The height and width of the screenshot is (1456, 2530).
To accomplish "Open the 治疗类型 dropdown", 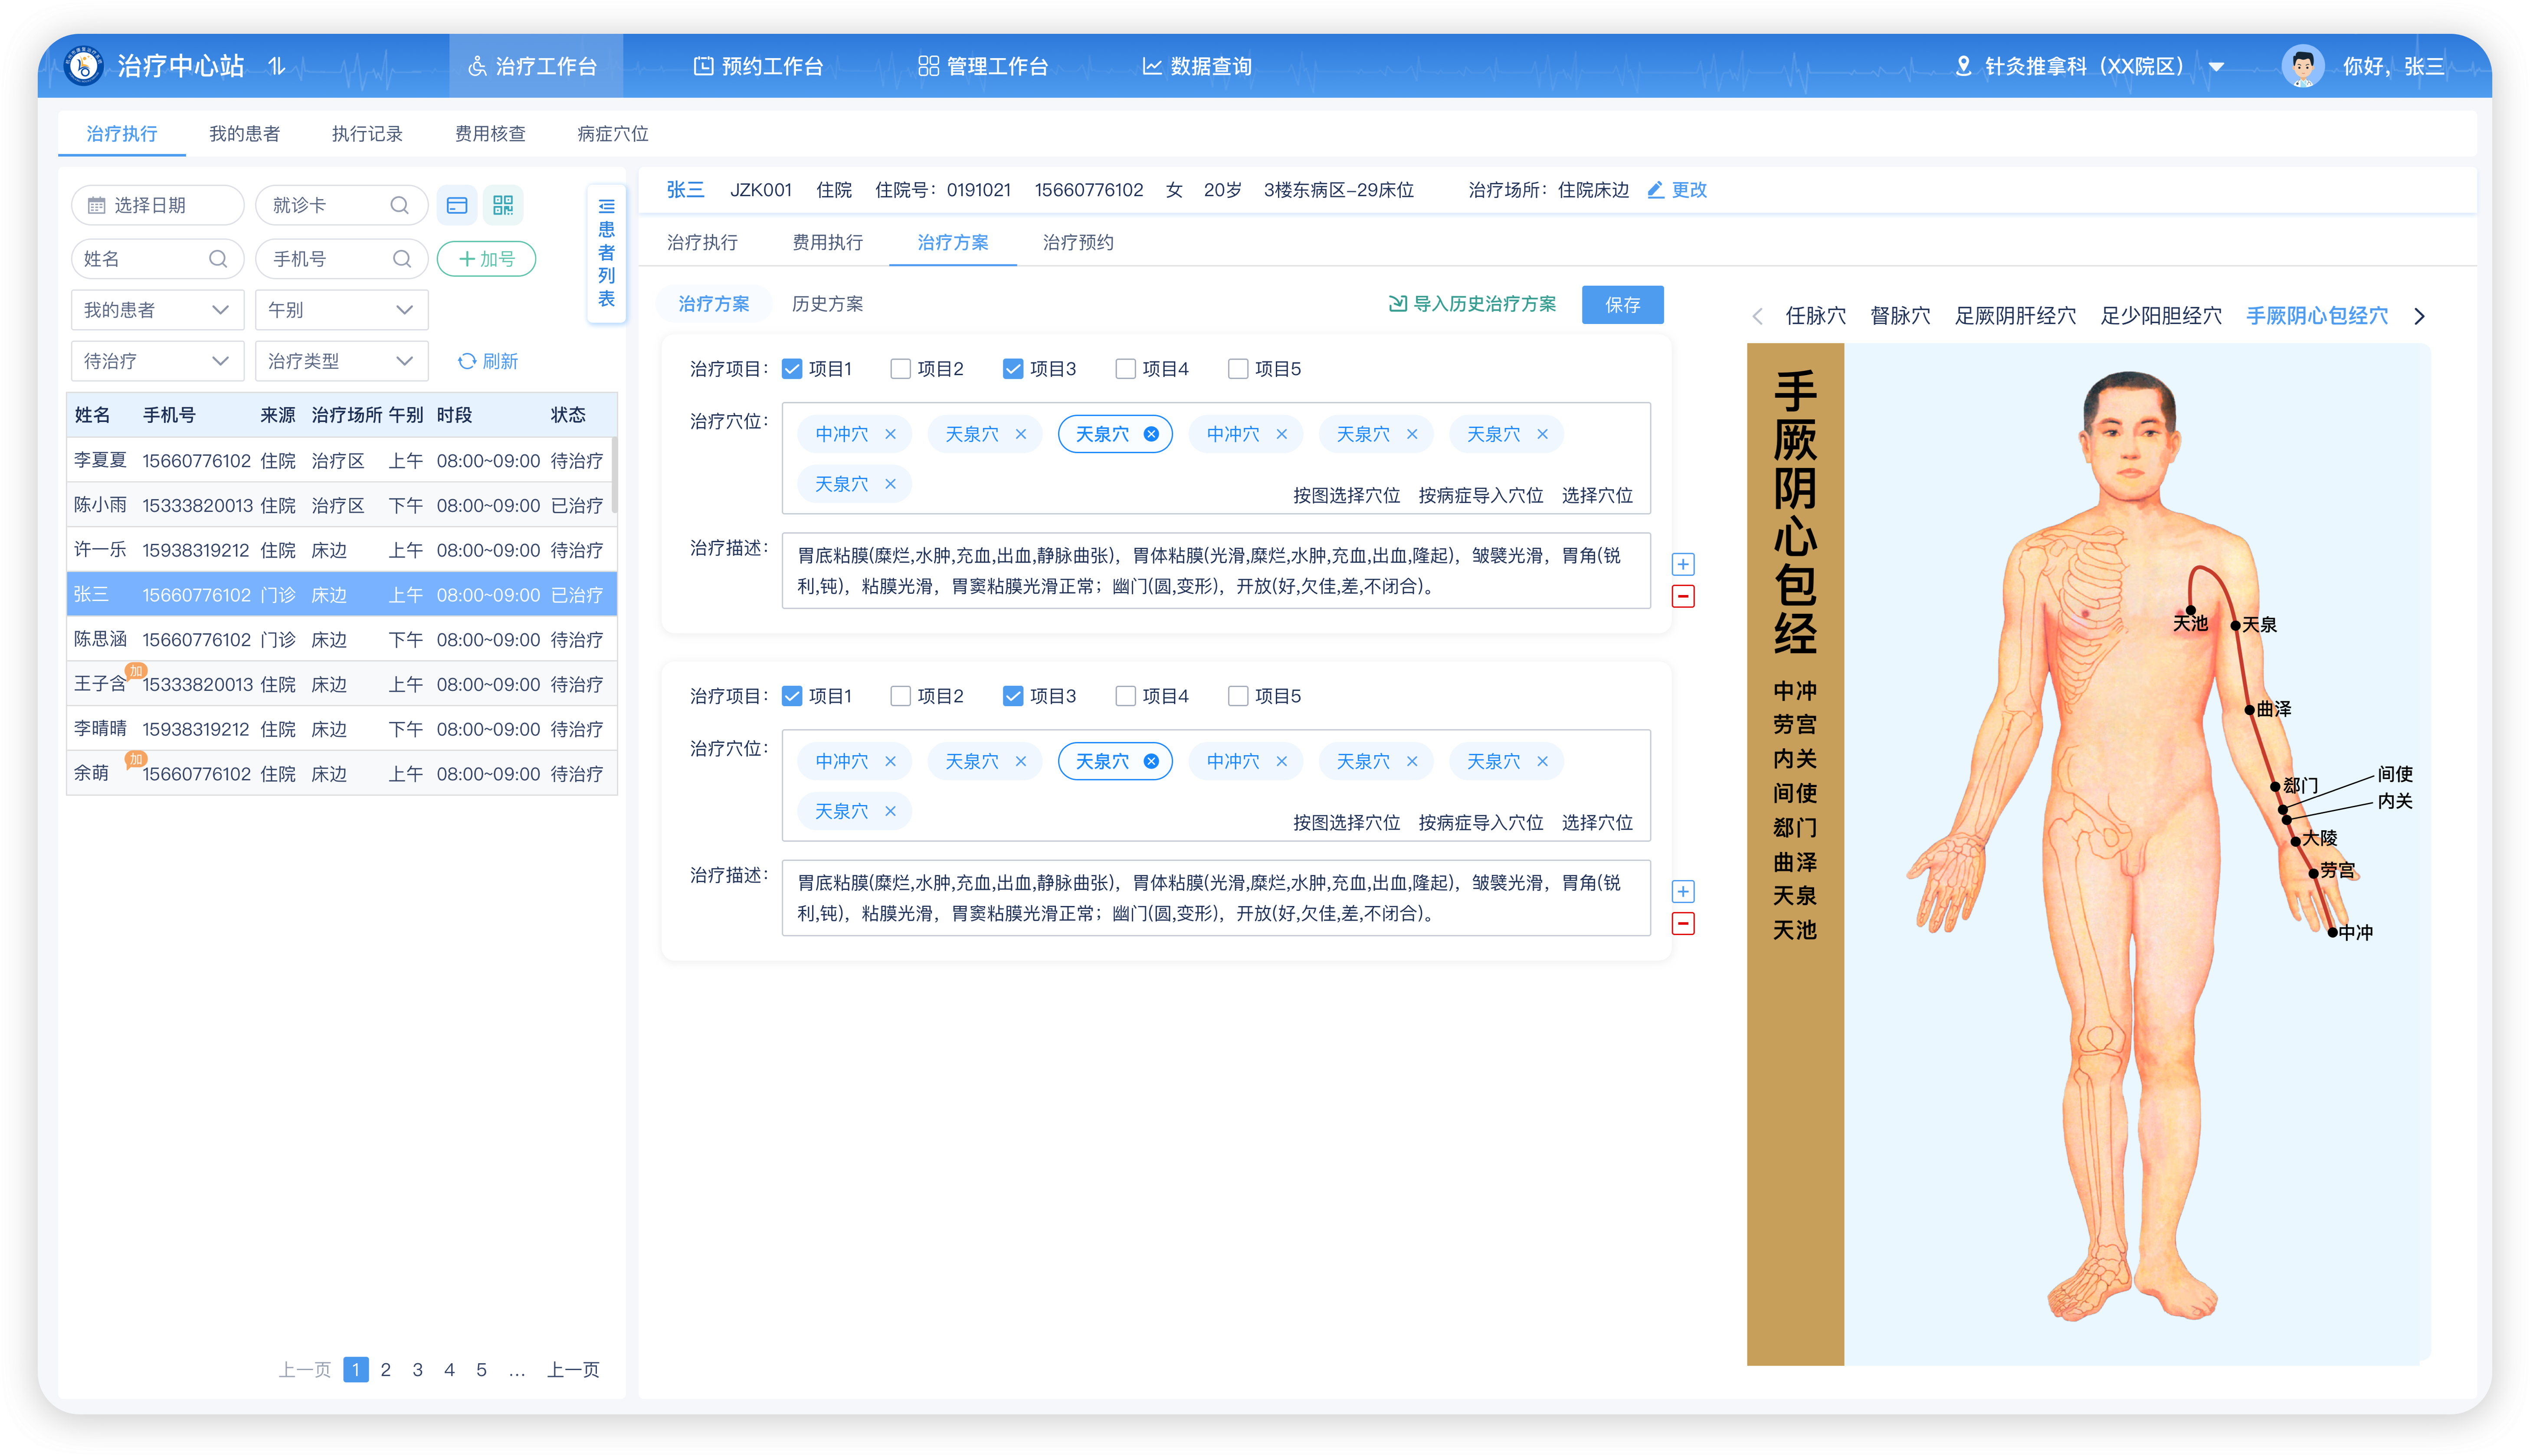I will coord(341,361).
